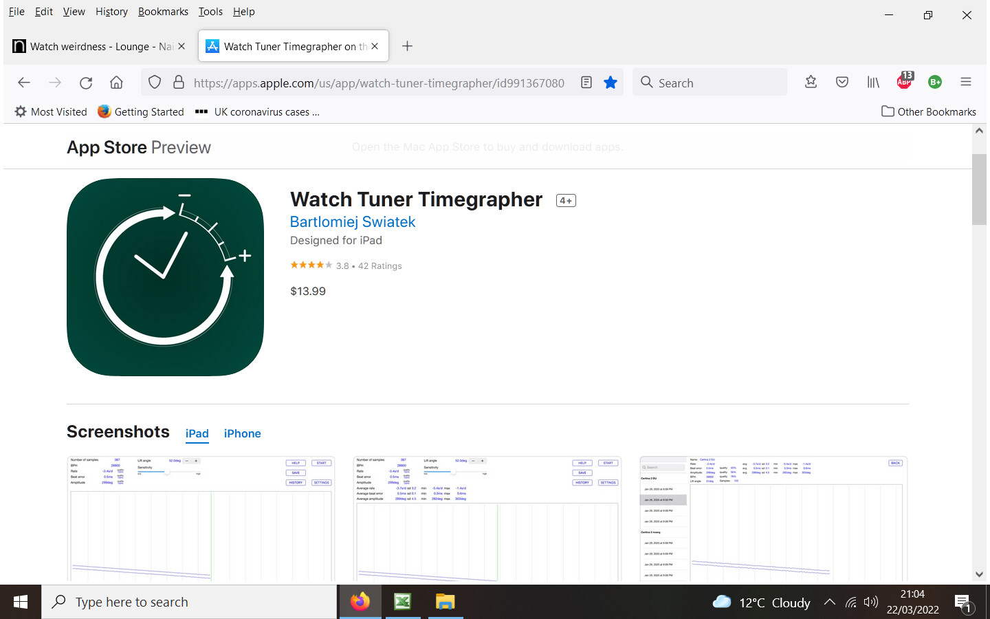Open the Adblock Plus extension icon
The height and width of the screenshot is (619, 990).
[x=904, y=82]
